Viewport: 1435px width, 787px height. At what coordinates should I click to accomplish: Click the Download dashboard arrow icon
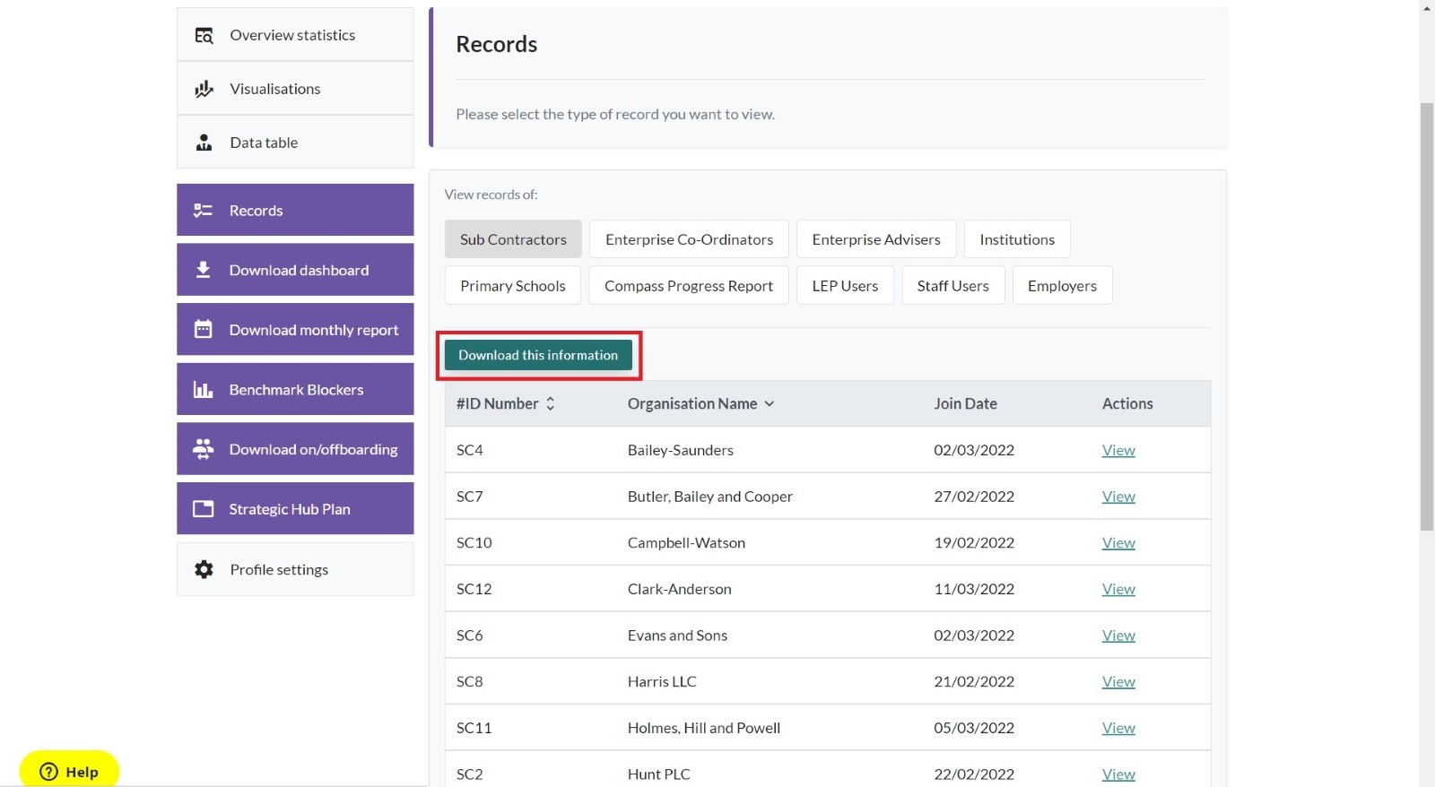click(204, 270)
